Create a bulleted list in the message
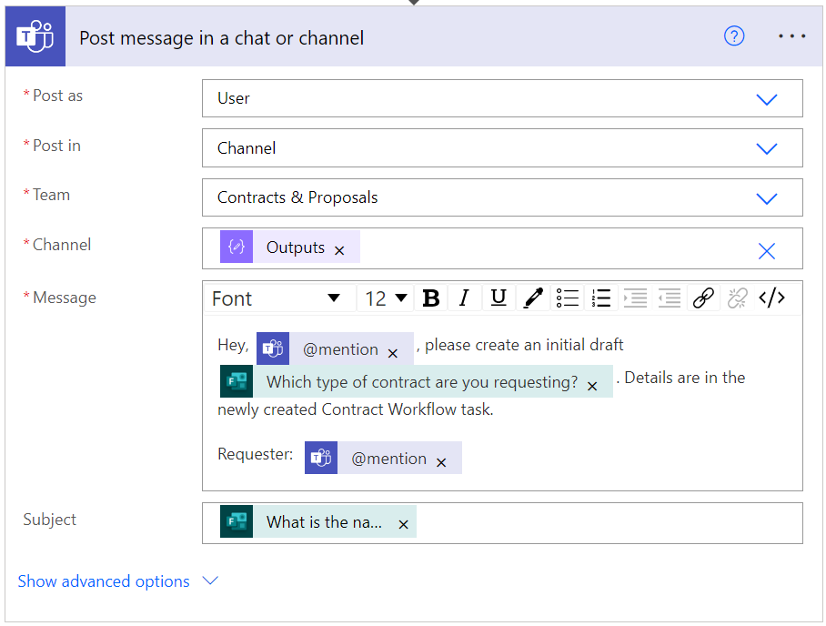Screen dimensions: 826x626 tap(567, 298)
